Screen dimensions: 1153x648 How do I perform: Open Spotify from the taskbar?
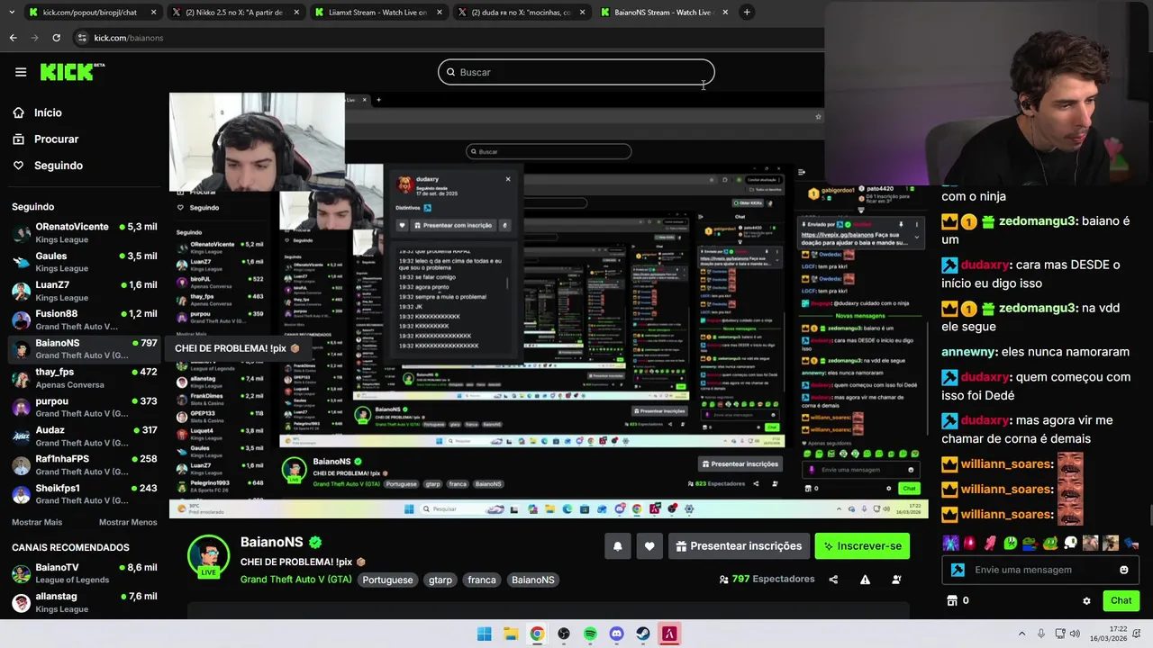point(590,634)
